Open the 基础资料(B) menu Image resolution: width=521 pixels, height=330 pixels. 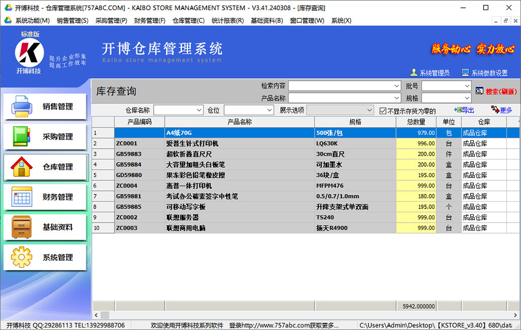267,21
